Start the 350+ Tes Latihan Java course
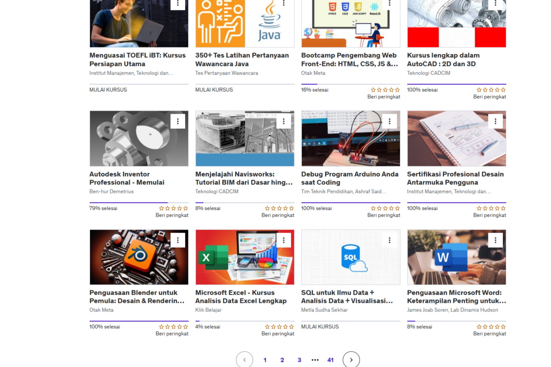Image resolution: width=551 pixels, height=367 pixels. (x=214, y=90)
